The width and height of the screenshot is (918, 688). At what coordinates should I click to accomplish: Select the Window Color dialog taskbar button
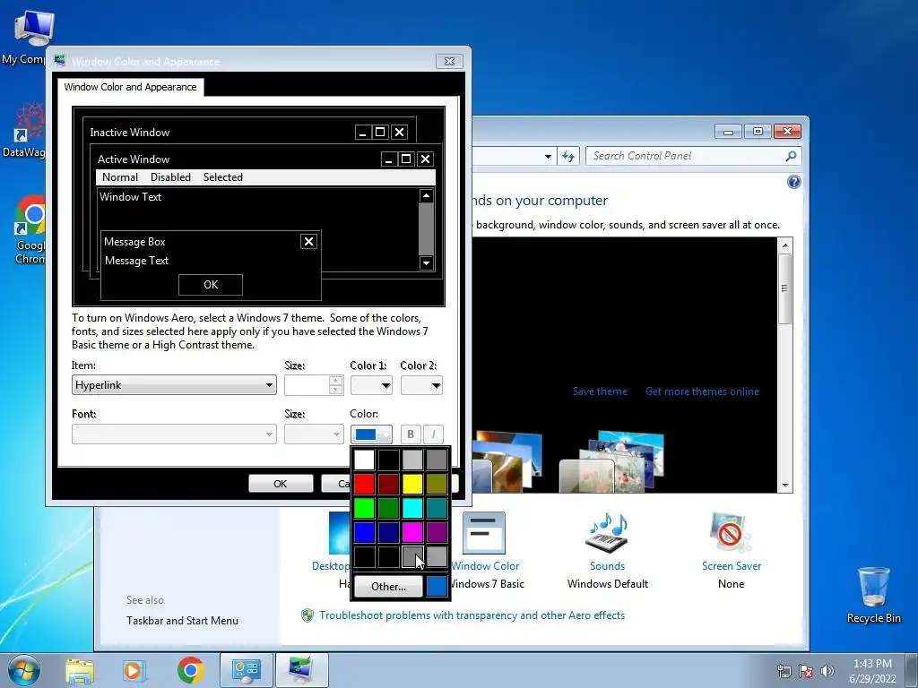pos(301,670)
